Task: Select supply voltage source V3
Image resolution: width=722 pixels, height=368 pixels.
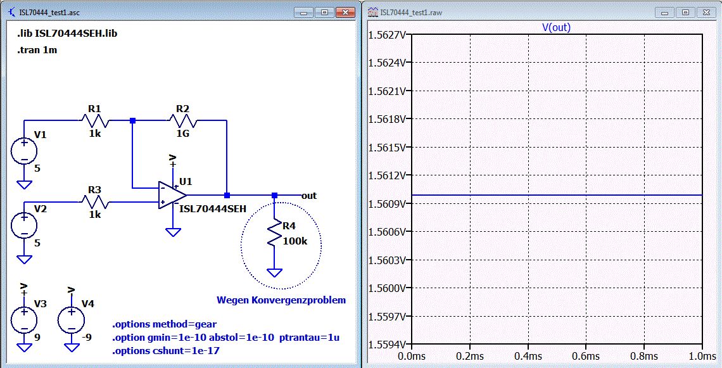Action: 24,319
